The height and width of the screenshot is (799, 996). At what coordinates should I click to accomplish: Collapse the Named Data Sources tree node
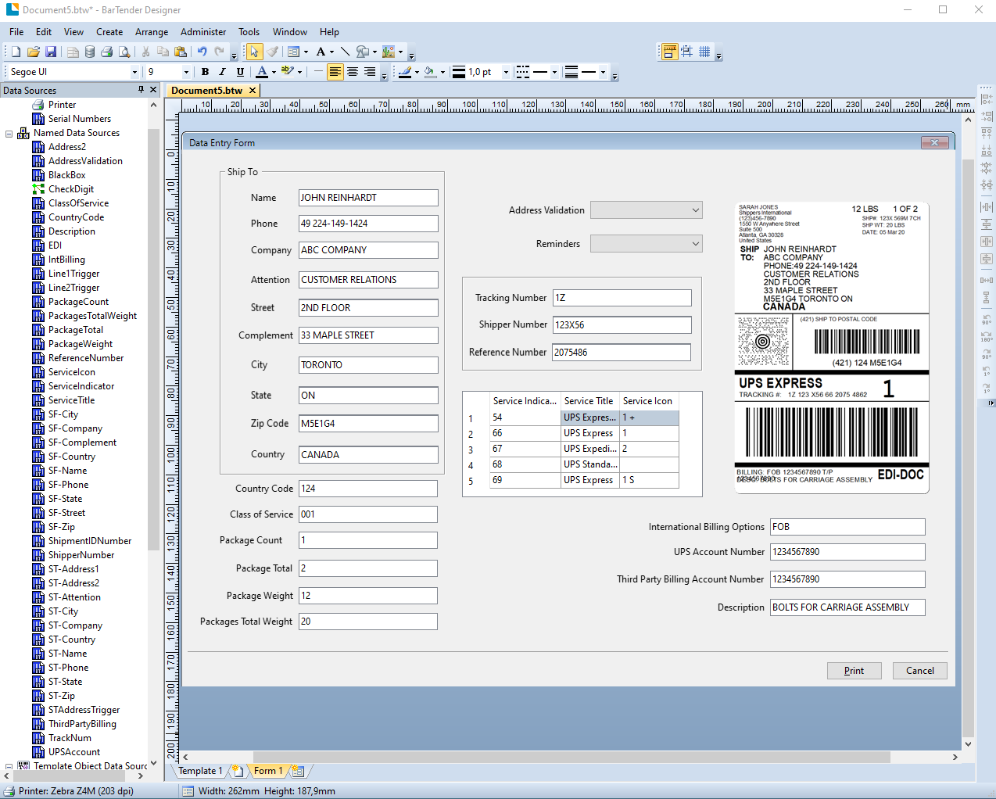click(9, 134)
